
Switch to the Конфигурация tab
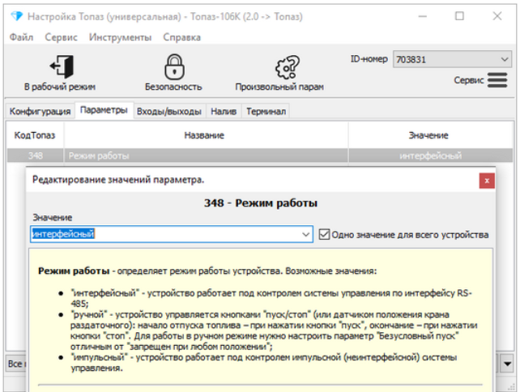[x=40, y=111]
